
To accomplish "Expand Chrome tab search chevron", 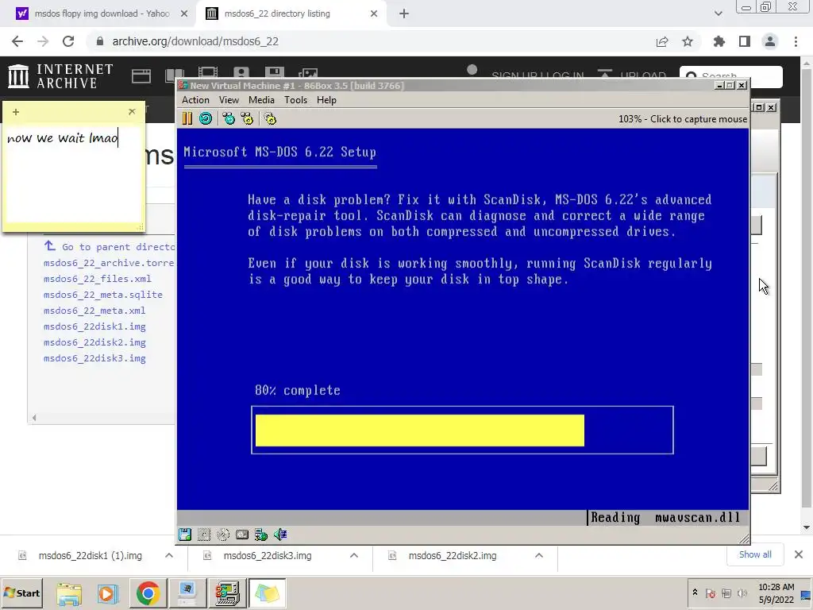I will click(x=718, y=14).
